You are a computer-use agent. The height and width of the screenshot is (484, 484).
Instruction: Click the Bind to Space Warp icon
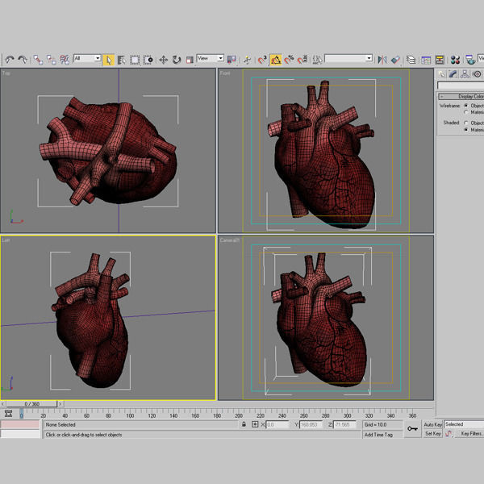(x=65, y=60)
